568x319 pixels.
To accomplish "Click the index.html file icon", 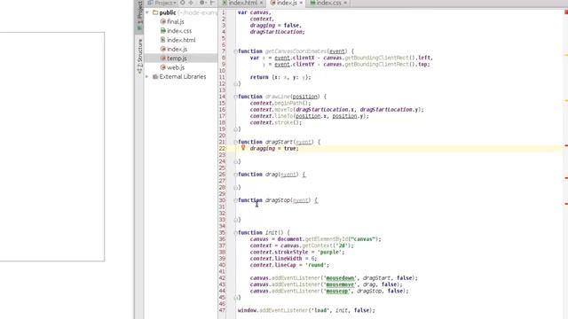I will pyautogui.click(x=163, y=40).
